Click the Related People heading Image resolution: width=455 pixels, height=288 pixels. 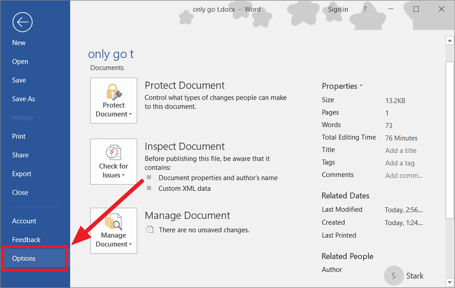tap(347, 257)
